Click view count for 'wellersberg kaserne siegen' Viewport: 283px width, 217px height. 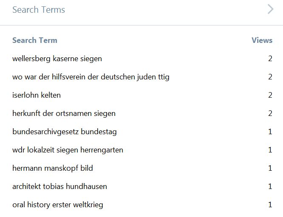(x=270, y=59)
